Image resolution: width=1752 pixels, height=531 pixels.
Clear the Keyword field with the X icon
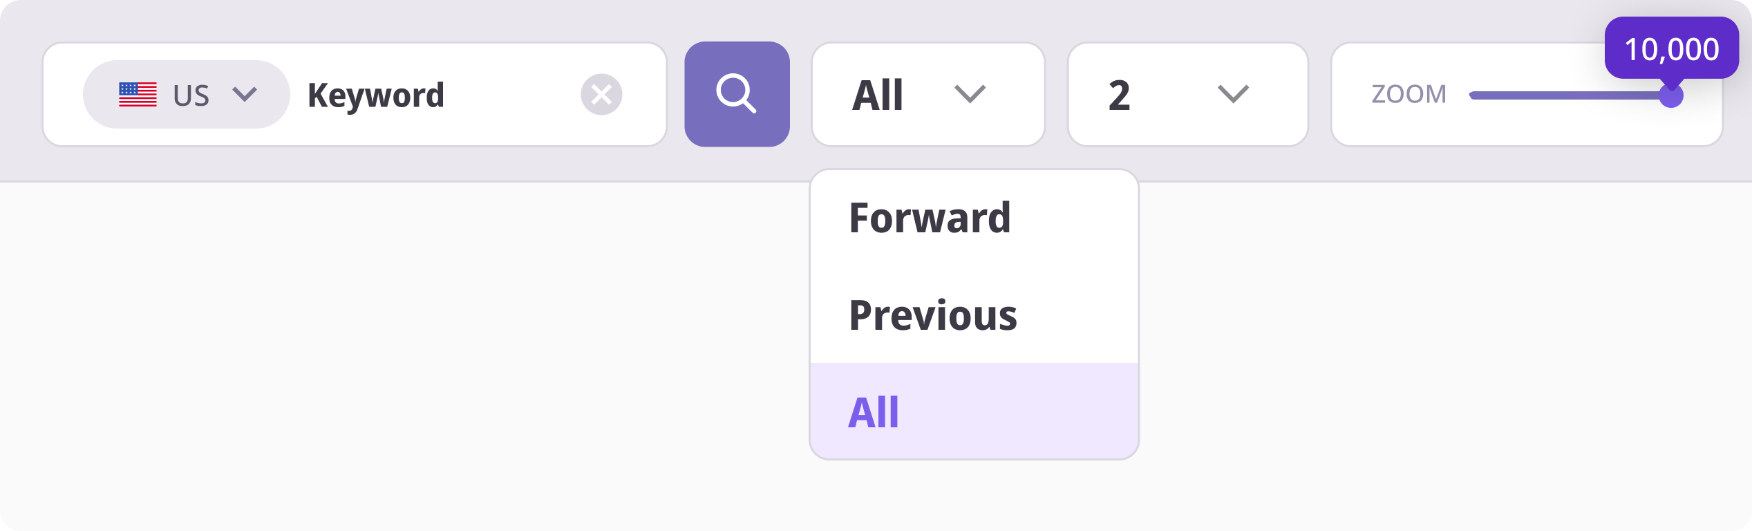coord(601,94)
